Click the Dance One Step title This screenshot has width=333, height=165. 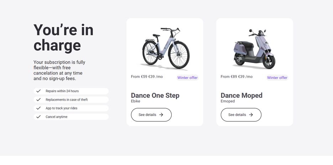tap(155, 95)
